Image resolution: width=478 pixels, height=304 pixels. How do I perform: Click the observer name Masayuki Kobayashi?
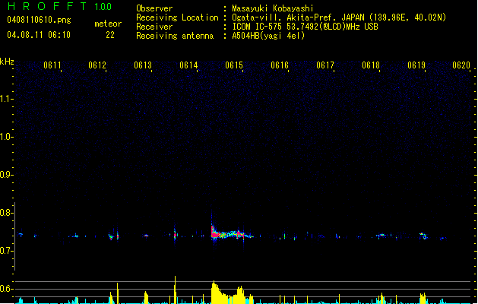click(273, 8)
